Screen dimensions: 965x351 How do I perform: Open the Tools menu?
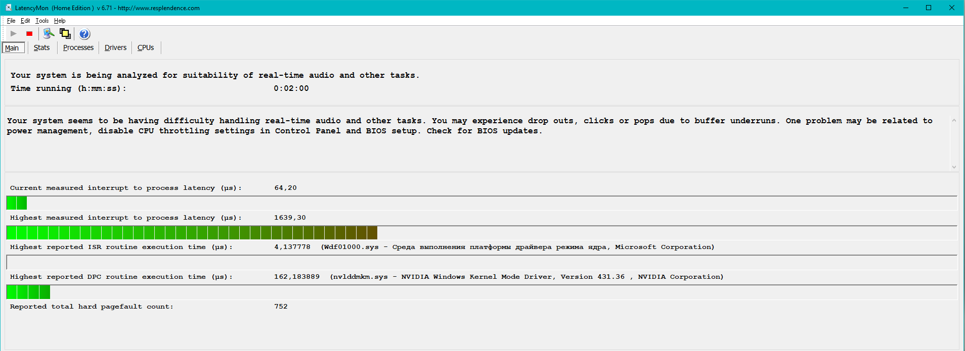[42, 21]
